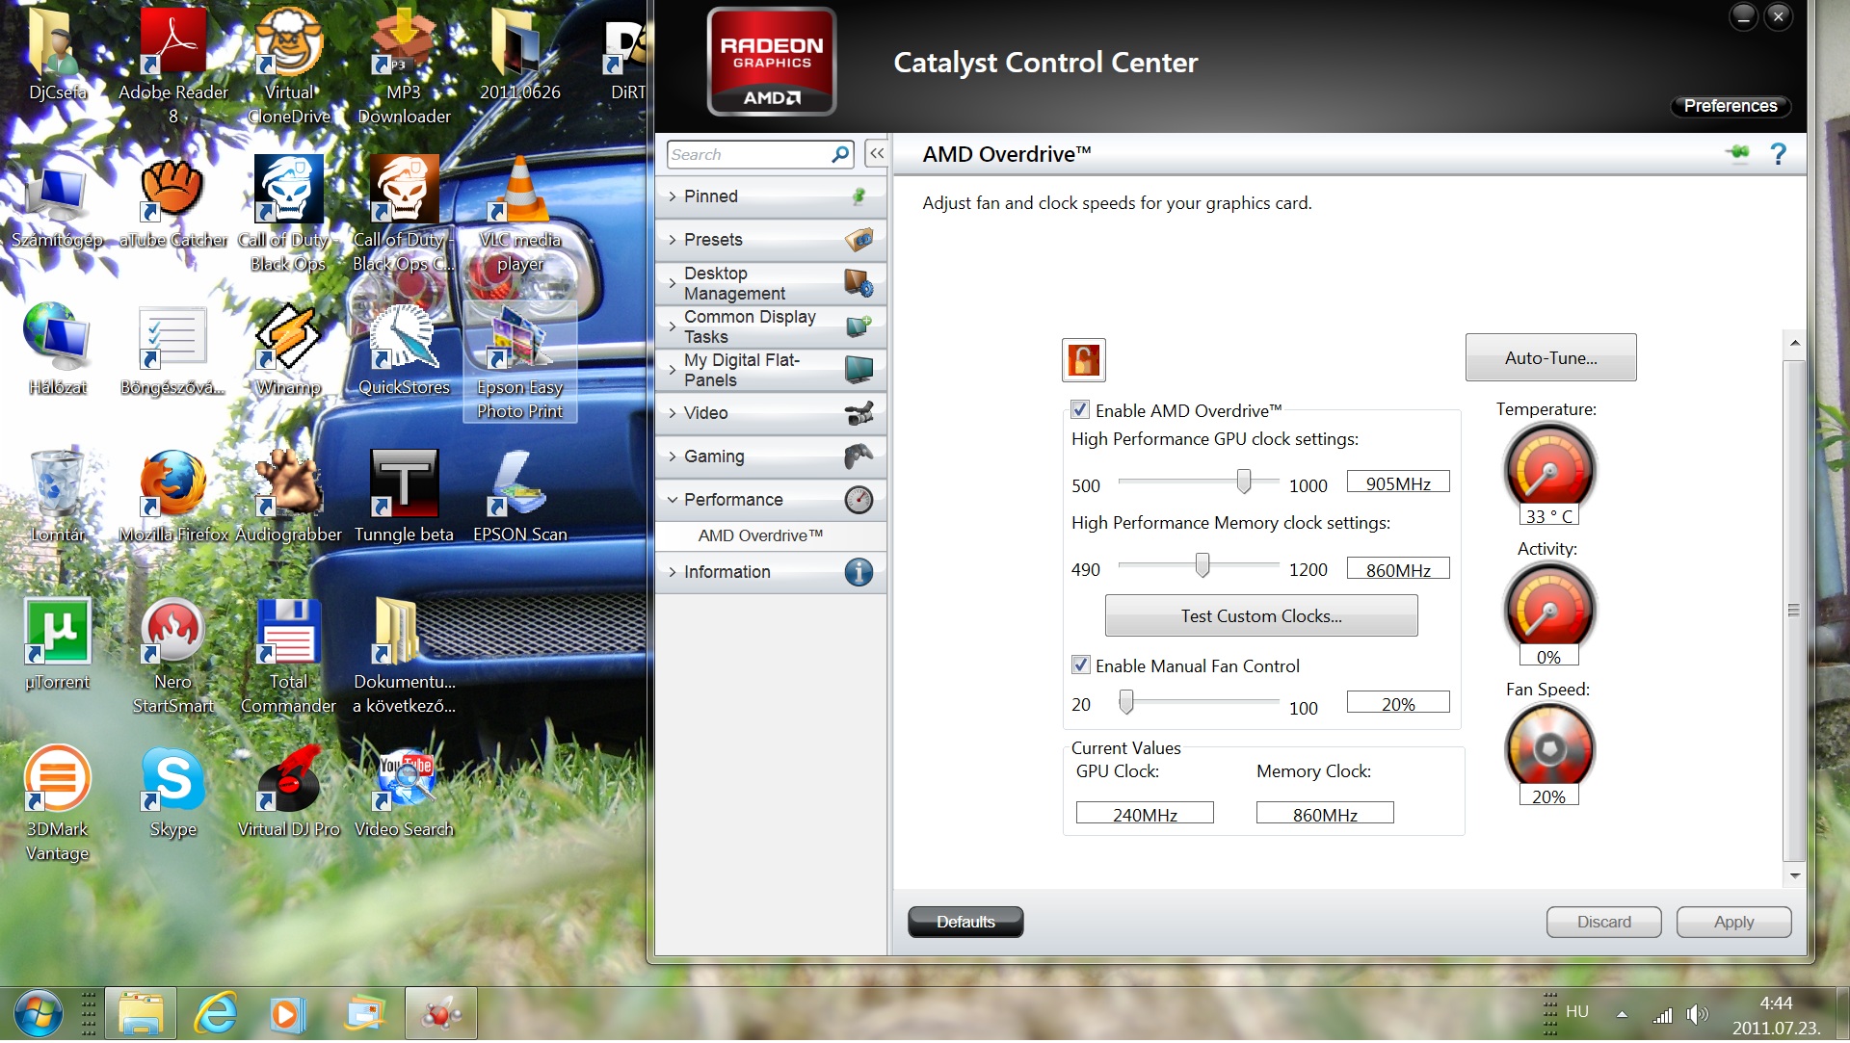Screen dimensions: 1850x1043
Task: Click the help question mark icon
Action: click(x=1778, y=154)
